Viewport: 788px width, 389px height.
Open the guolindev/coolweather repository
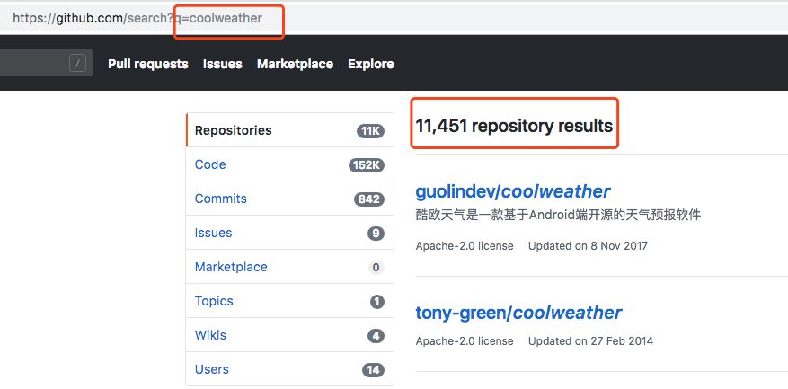(x=513, y=191)
